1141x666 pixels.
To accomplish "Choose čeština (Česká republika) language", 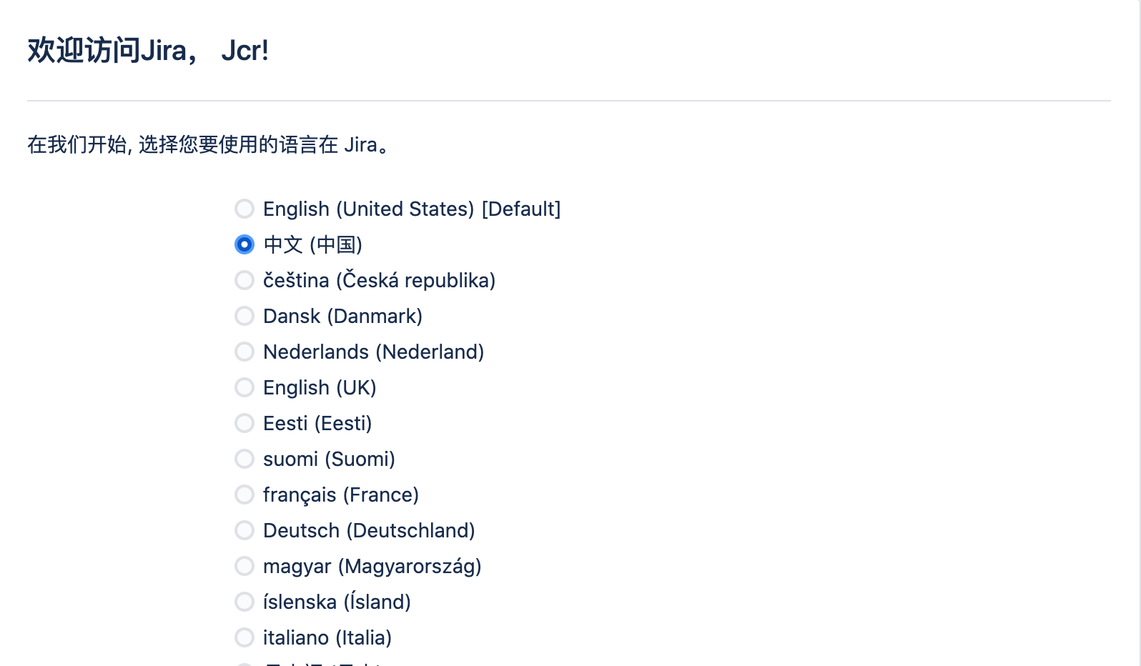I will 244,280.
